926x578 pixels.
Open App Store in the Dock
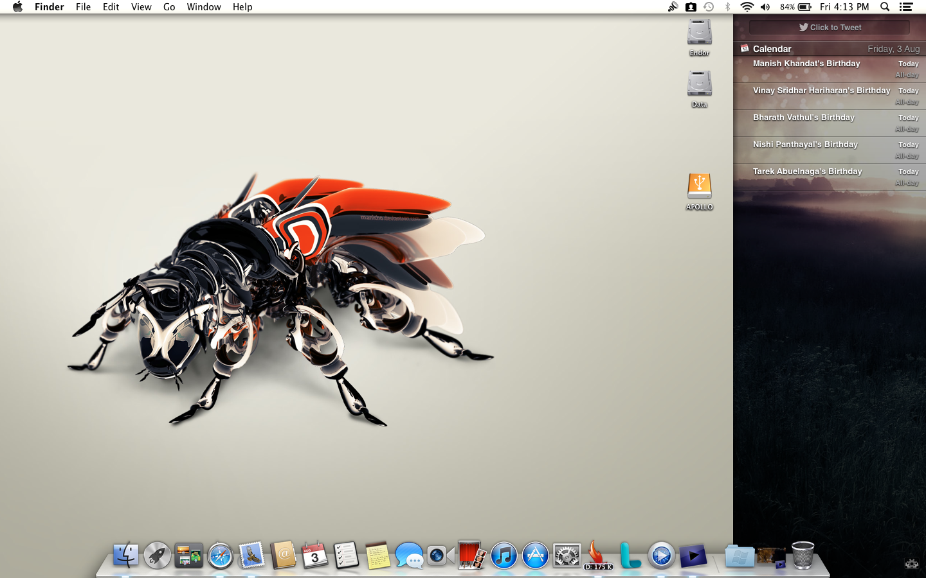click(x=536, y=556)
